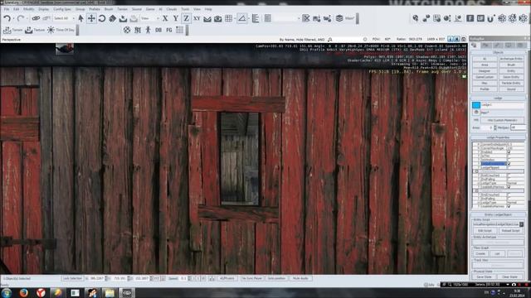Activate the Move tool
The image size is (531, 298).
coord(91,18)
